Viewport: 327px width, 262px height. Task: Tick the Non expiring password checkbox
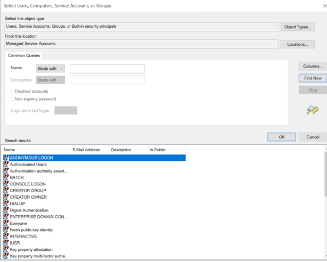(12, 99)
